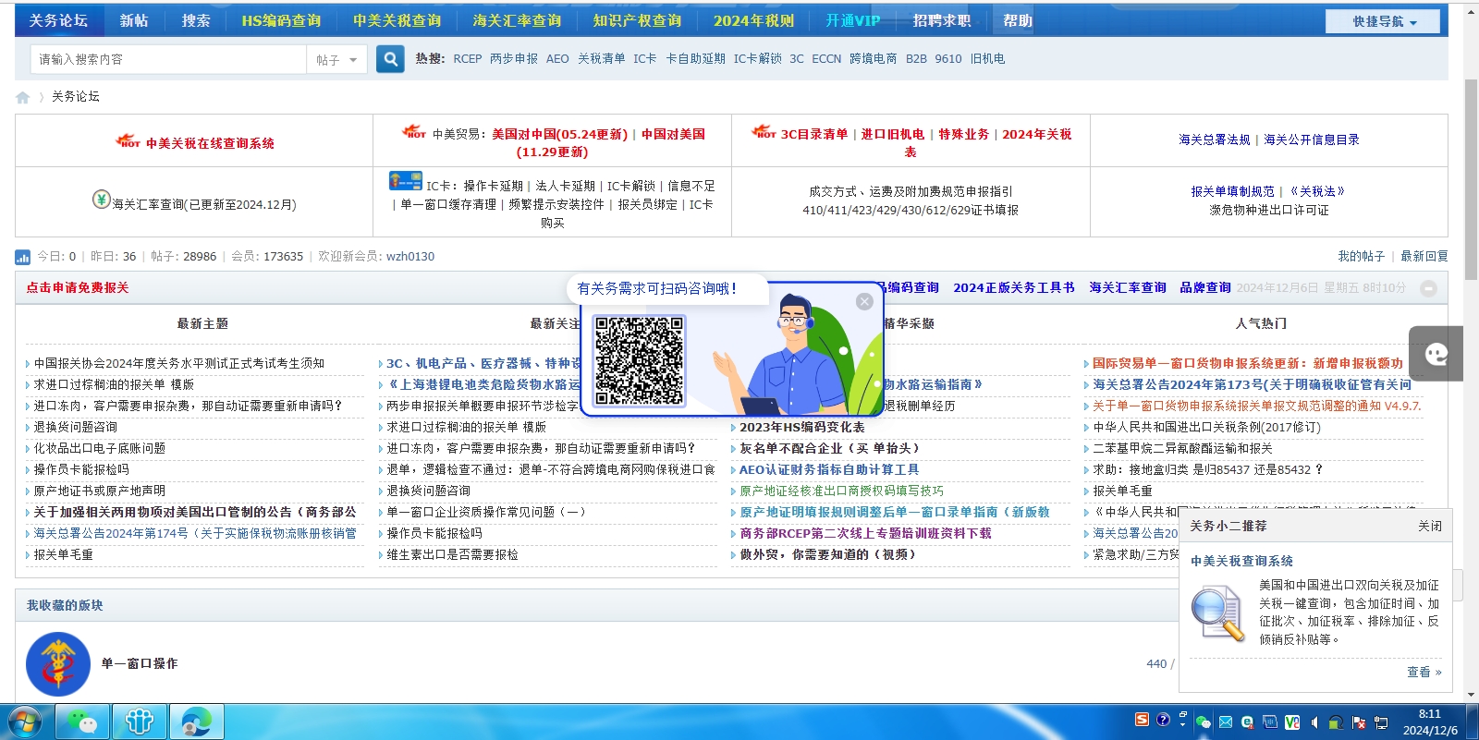Click the 单一窗口操作 customs emblem logo

tap(58, 663)
